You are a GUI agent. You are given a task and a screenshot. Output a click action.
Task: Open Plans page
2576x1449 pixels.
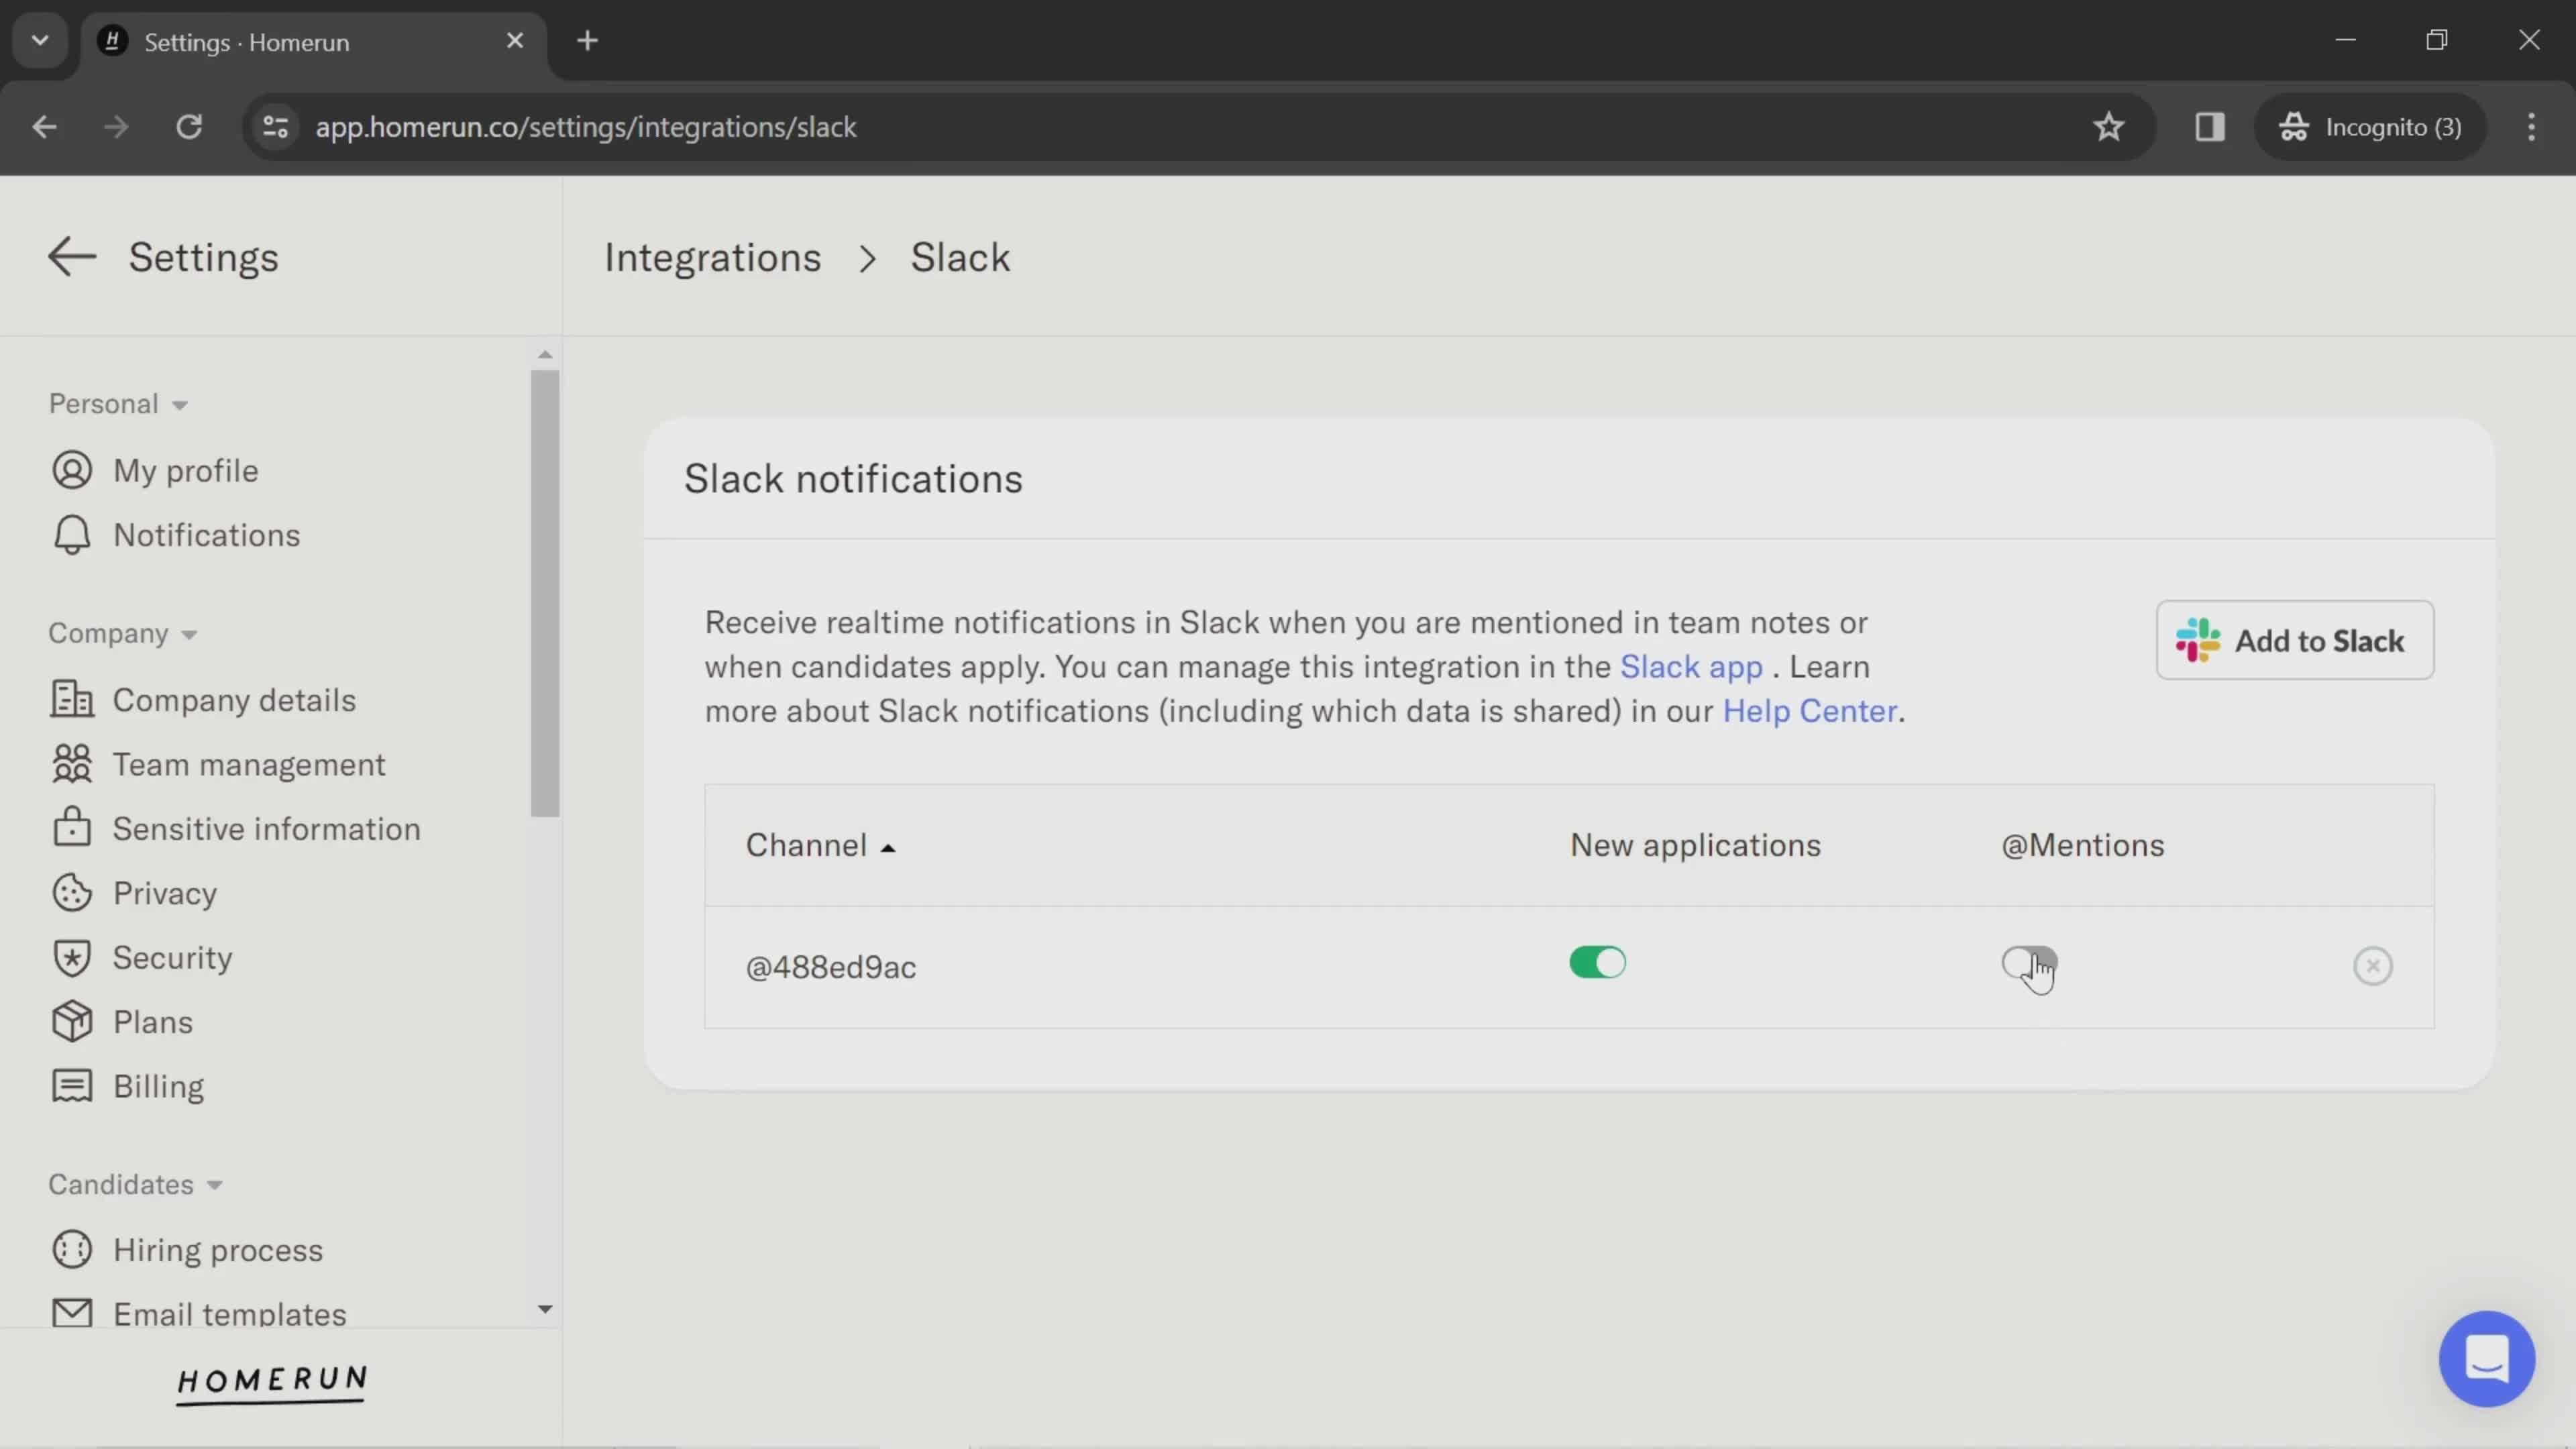[152, 1022]
